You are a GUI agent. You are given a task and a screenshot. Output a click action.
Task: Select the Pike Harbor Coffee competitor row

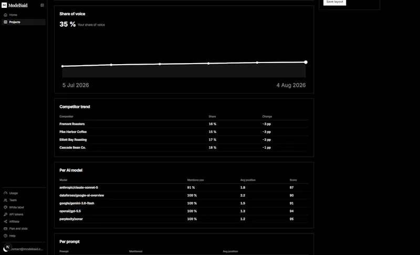pos(184,132)
